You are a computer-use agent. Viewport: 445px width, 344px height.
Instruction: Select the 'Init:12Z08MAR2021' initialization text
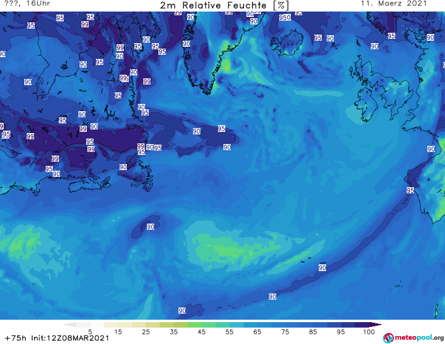(70, 338)
